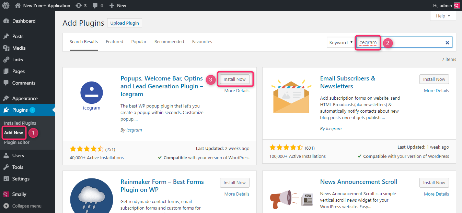Open the Appearance sidebar item
462x213 pixels.
[x=27, y=98]
